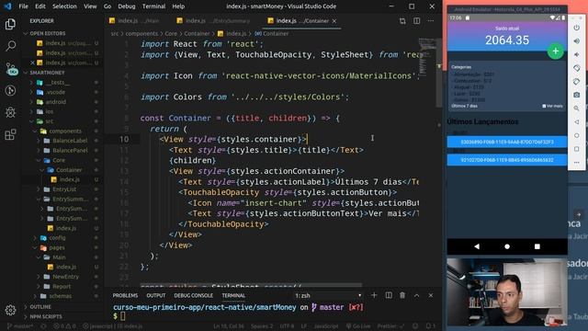
Task: Collapse the Open Editors section
Action: [x=48, y=34]
